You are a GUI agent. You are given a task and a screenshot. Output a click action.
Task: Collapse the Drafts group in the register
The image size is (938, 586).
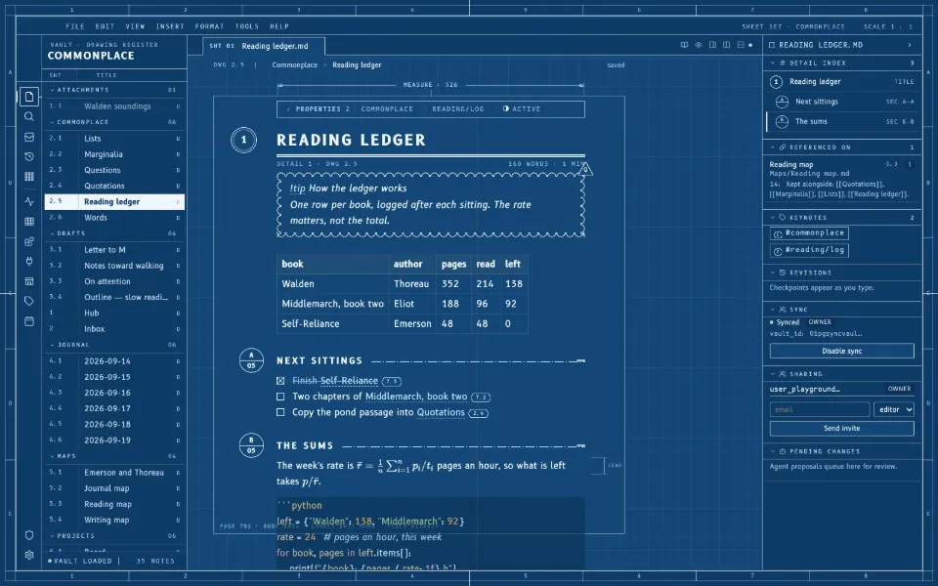point(52,233)
